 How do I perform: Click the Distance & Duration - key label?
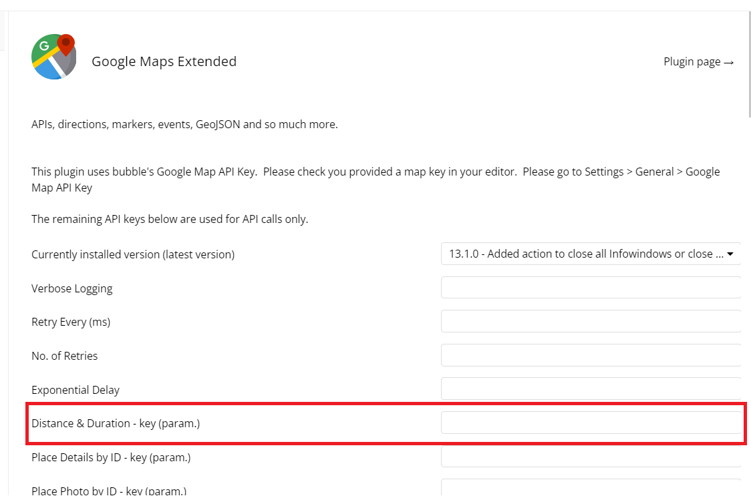[x=116, y=423]
